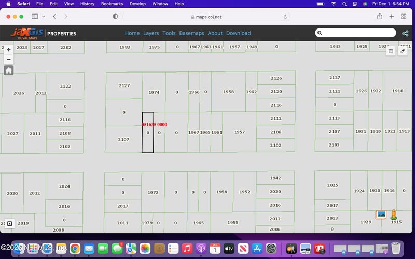The image size is (415, 259).
Task: Open Bookmarks in the Safari menu bar
Action: click(x=112, y=4)
